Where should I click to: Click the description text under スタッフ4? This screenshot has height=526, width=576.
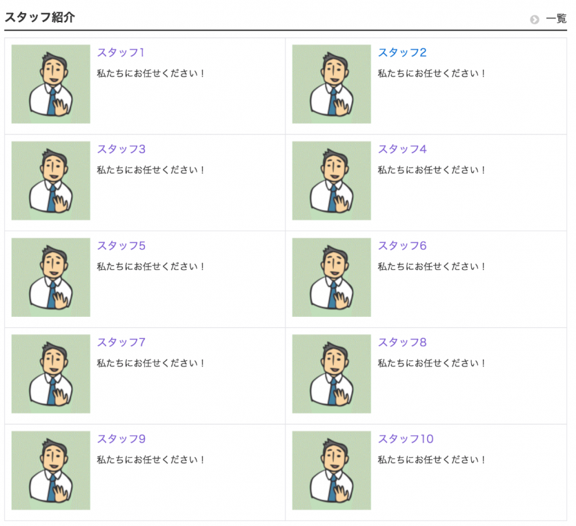(x=431, y=171)
